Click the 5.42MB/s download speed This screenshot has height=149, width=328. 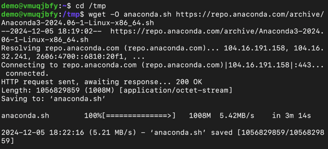pos(237,115)
